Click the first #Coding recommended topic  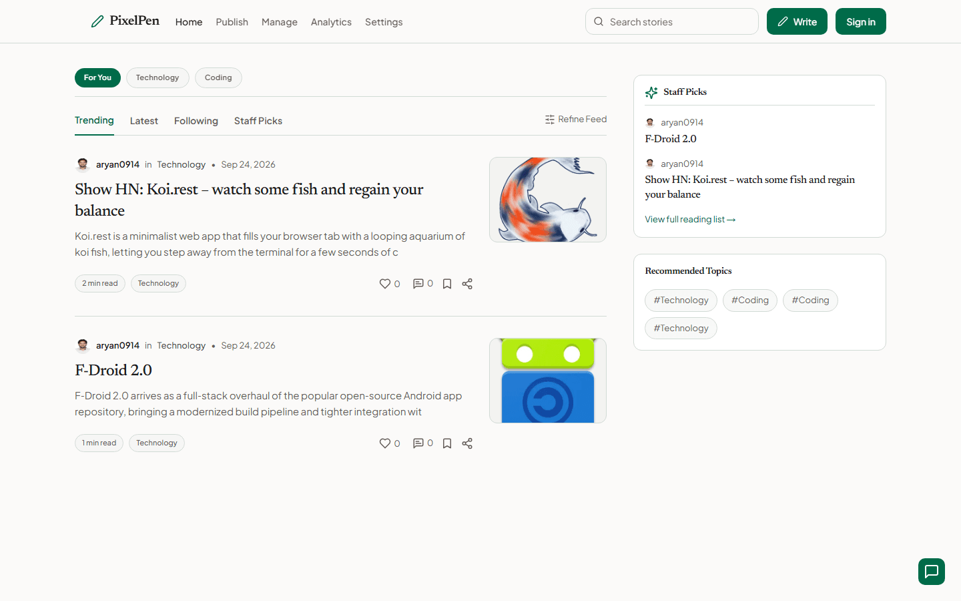[750, 300]
